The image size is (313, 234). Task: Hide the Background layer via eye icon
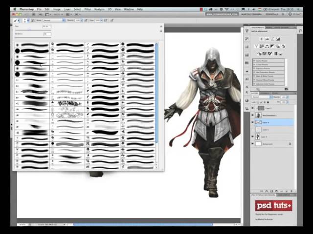[253, 144]
